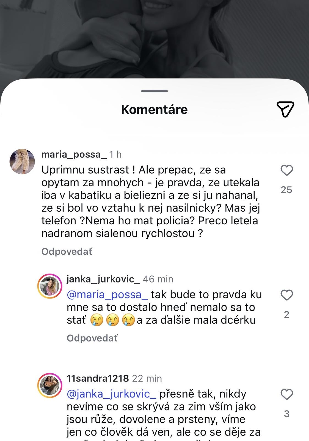Image resolution: width=309 pixels, height=441 pixels.
Task: Open the @maria_possa_ mention link
Action: (107, 295)
